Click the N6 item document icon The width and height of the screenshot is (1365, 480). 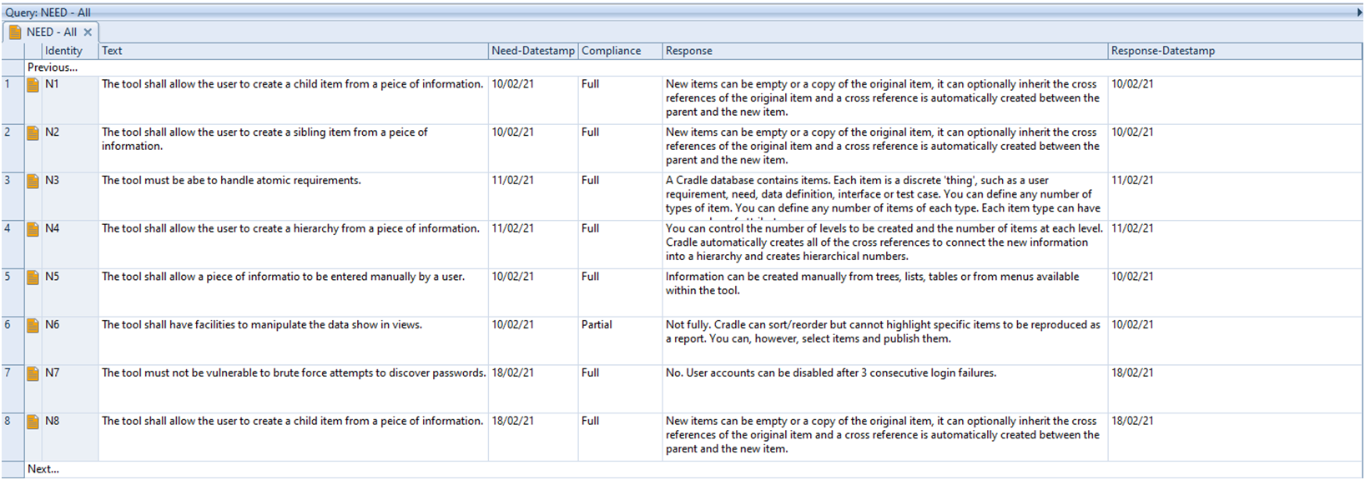point(33,326)
